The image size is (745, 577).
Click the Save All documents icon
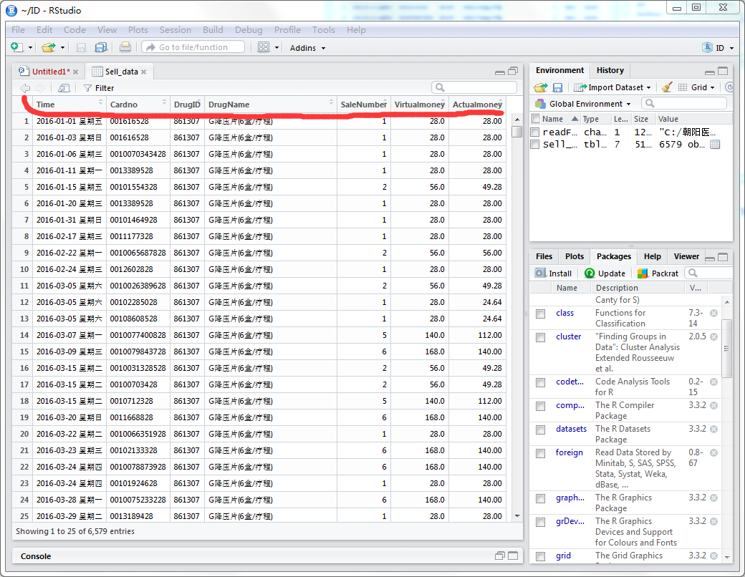click(101, 47)
